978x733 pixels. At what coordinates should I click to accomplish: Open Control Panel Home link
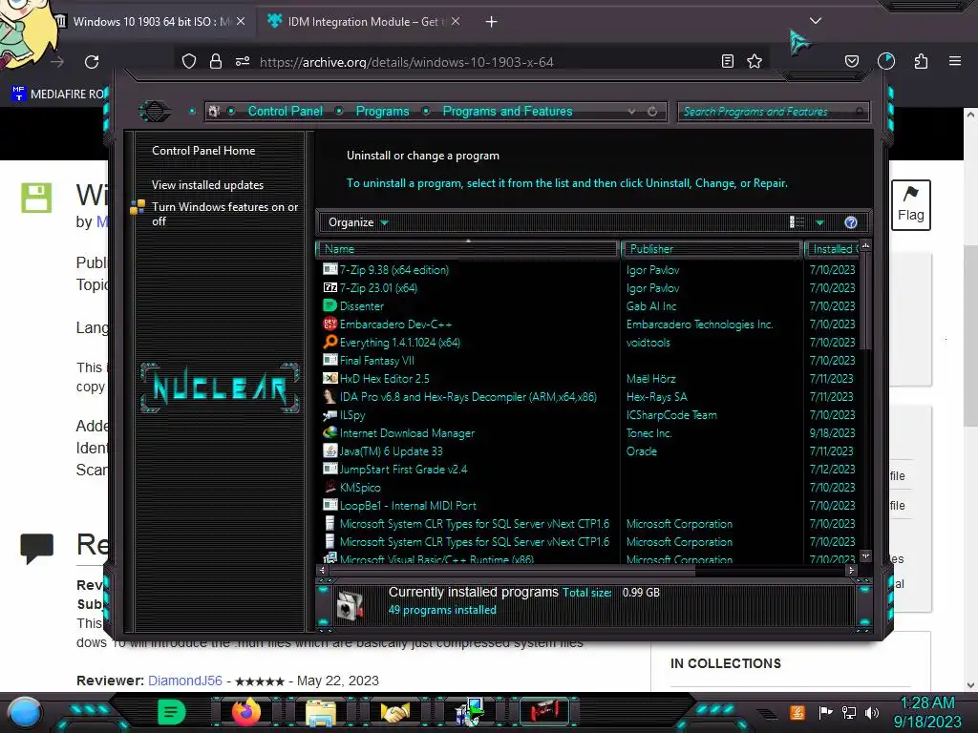pyautogui.click(x=203, y=150)
